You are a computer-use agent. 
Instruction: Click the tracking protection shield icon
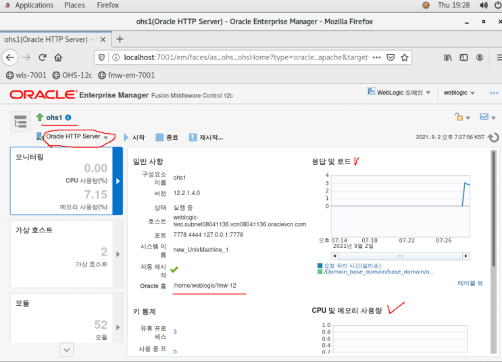(x=101, y=57)
